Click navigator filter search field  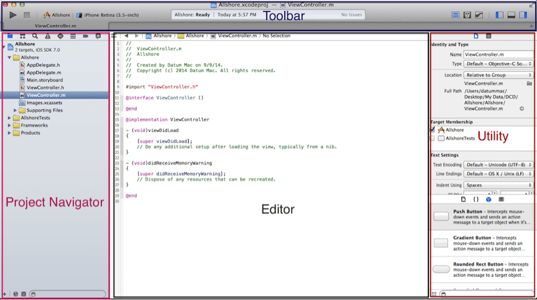[x=67, y=294]
